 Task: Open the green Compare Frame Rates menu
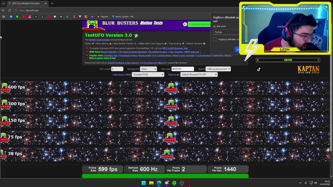tap(200, 24)
